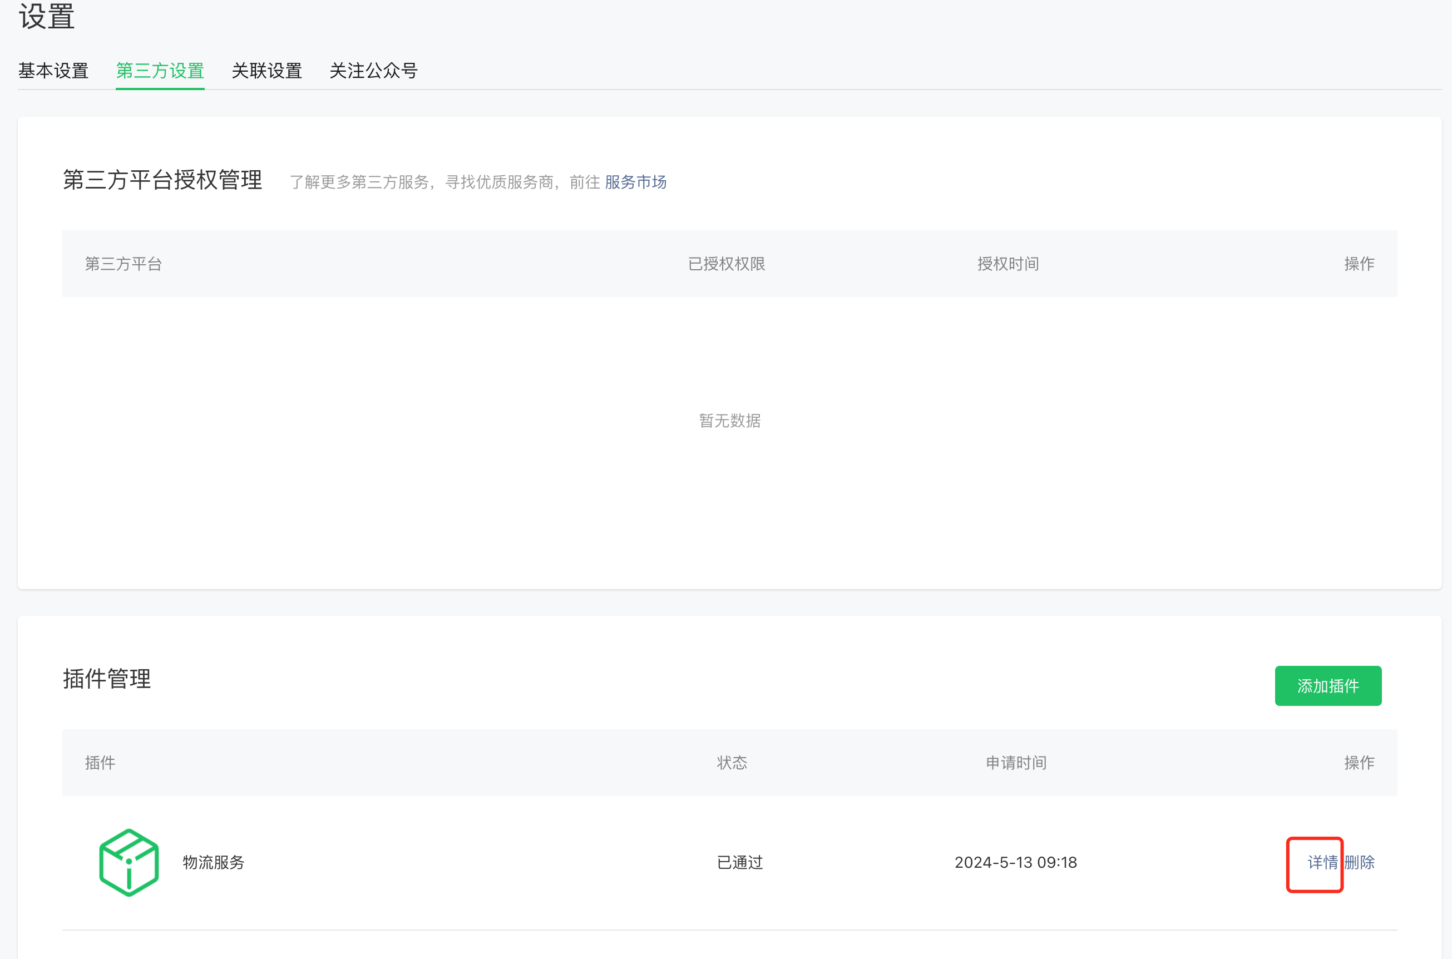Click the 第三方平台 column header

click(123, 264)
